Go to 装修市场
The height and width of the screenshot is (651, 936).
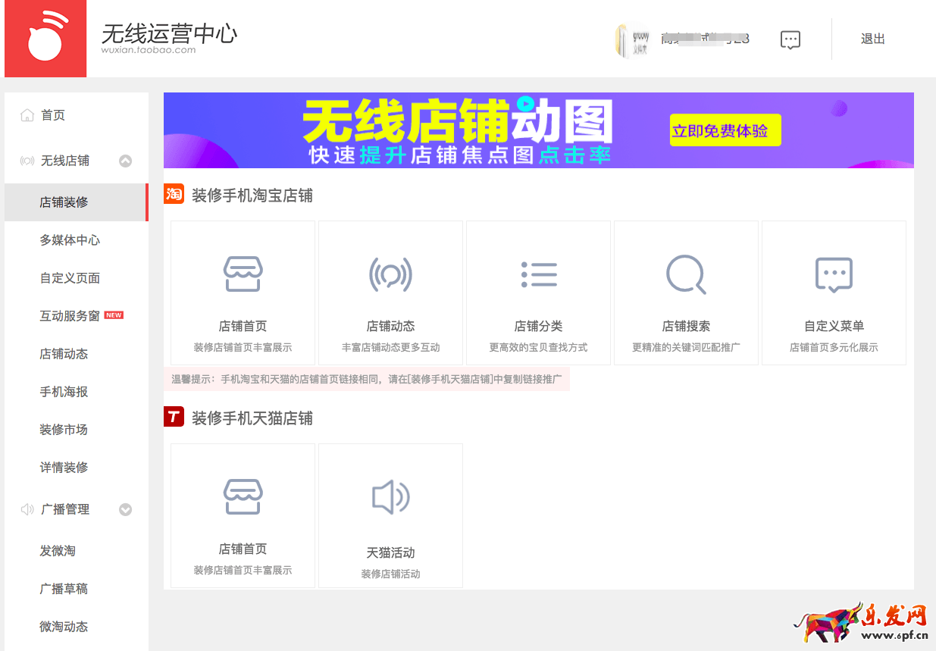pos(64,430)
